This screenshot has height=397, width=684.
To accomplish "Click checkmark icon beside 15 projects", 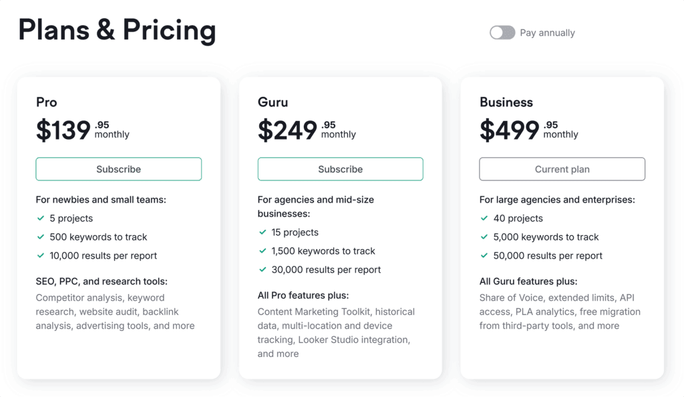I will (x=262, y=233).
